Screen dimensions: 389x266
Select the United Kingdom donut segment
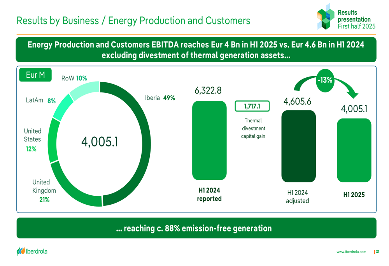(72, 188)
